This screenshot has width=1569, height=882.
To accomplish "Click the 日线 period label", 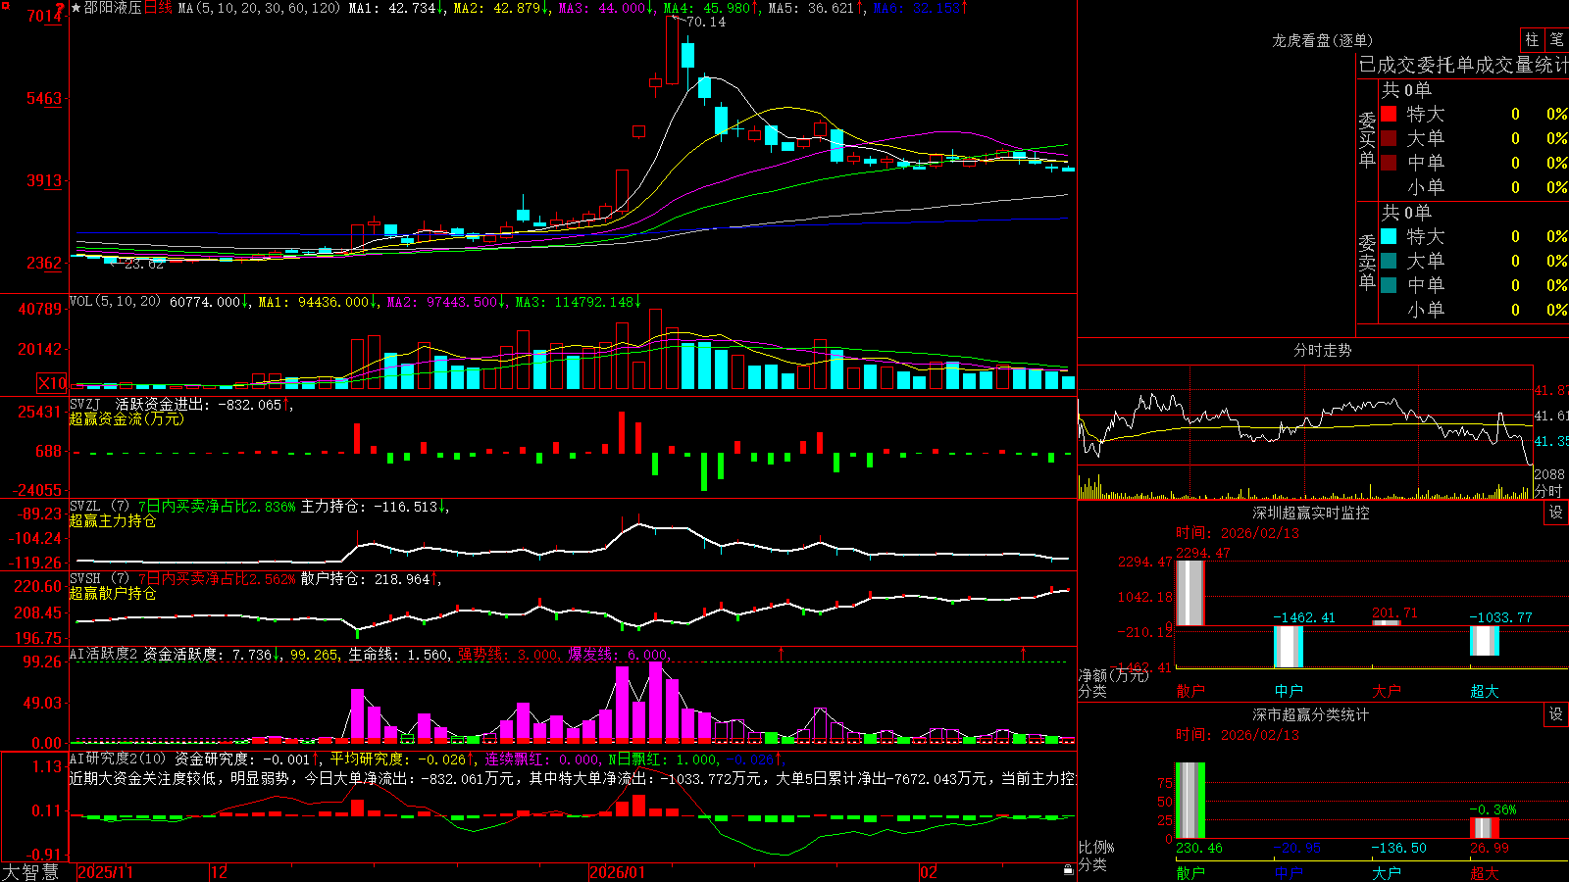I will 158,8.
